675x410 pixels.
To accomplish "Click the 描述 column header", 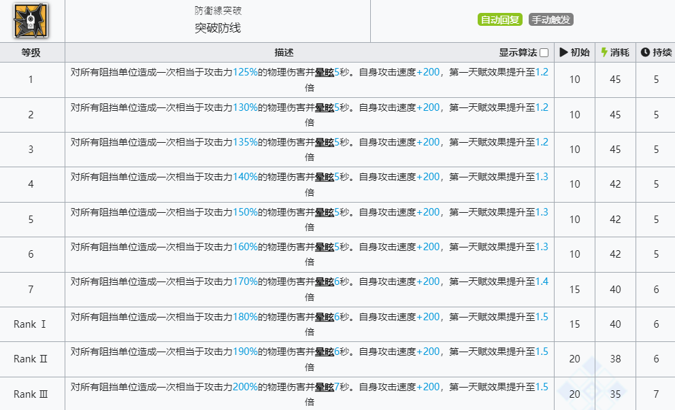I will click(x=284, y=52).
